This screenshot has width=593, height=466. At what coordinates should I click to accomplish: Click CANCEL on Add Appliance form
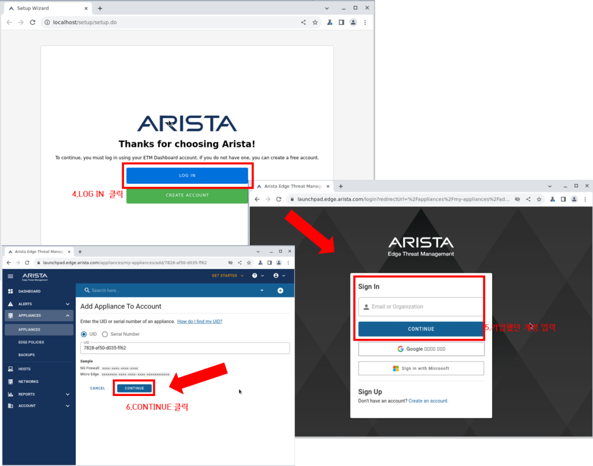[x=97, y=388]
